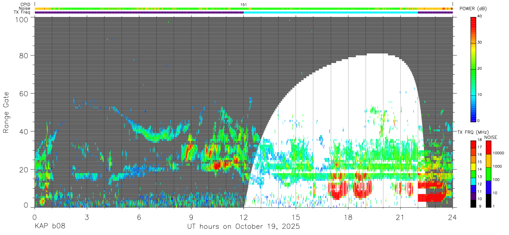Viewport: 509px width, 235px height.
Task: Click the 6 hour tick label
Action: click(x=139, y=217)
